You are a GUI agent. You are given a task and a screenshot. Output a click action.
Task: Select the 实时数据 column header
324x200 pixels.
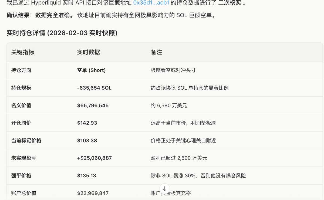pyautogui.click(x=89, y=52)
